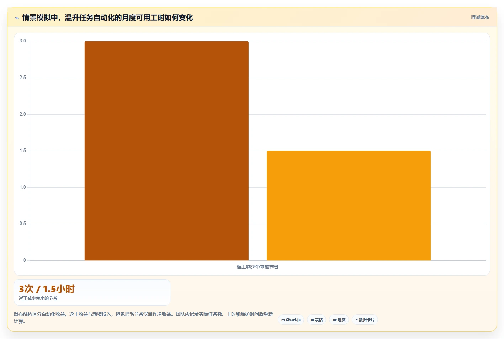504x339 pixels.
Task: Select the 进度 tag chip
Action: tap(339, 320)
